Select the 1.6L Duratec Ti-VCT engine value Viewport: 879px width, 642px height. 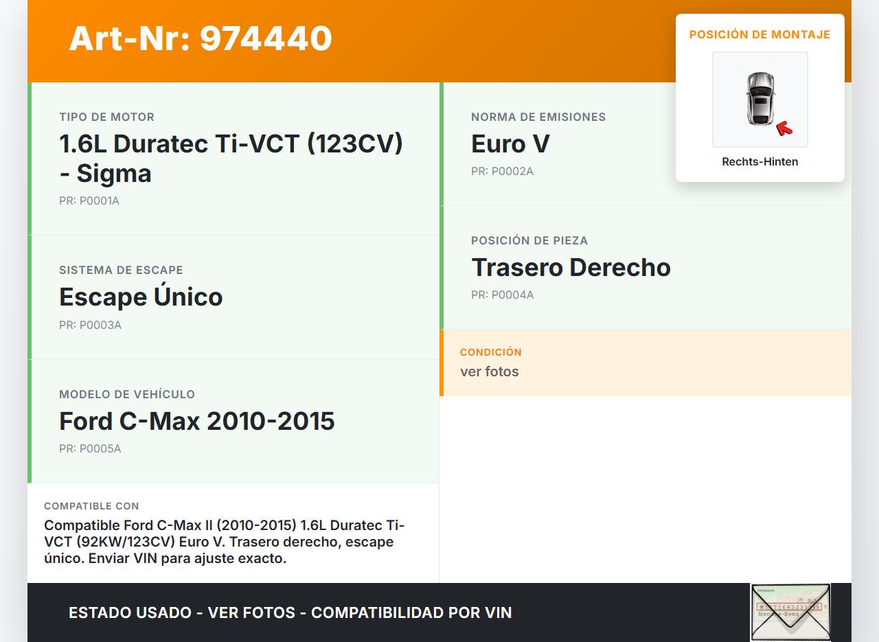(x=231, y=159)
